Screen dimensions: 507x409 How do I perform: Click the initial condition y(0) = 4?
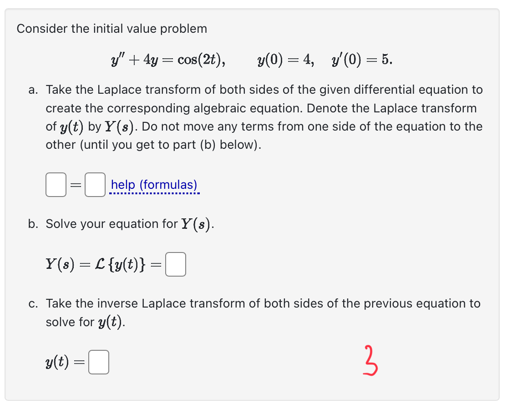point(285,59)
